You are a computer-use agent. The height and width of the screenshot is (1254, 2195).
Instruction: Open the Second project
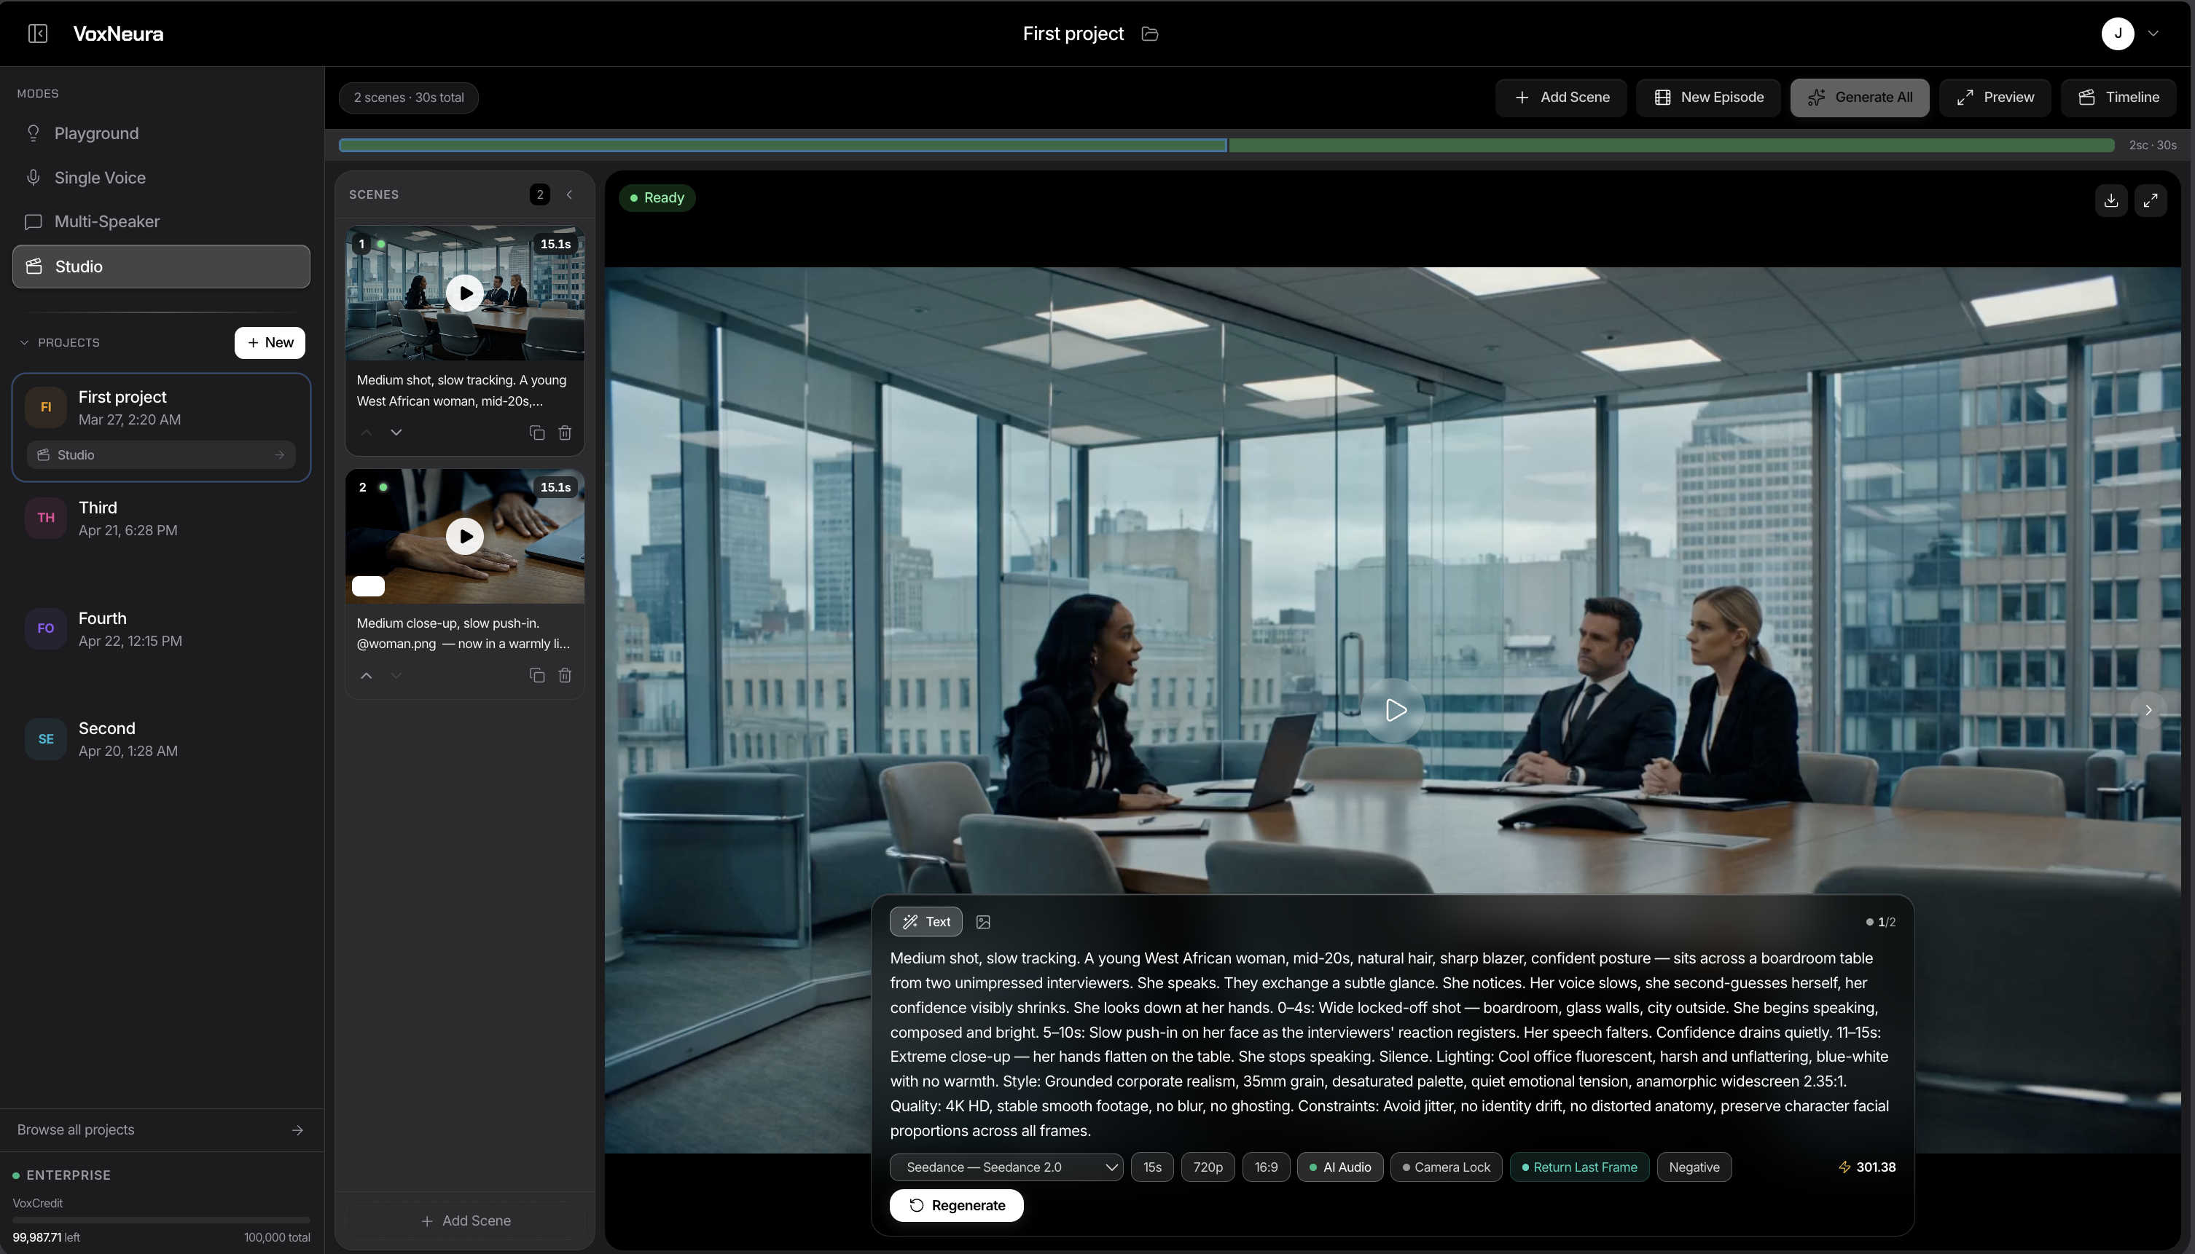click(x=161, y=739)
